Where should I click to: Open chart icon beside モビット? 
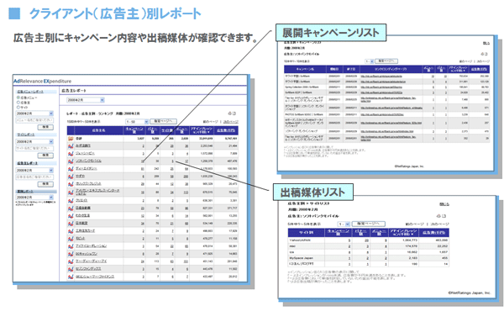(x=71, y=239)
